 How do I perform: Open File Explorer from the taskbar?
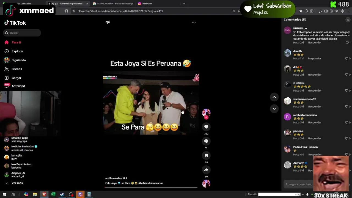click(x=35, y=194)
